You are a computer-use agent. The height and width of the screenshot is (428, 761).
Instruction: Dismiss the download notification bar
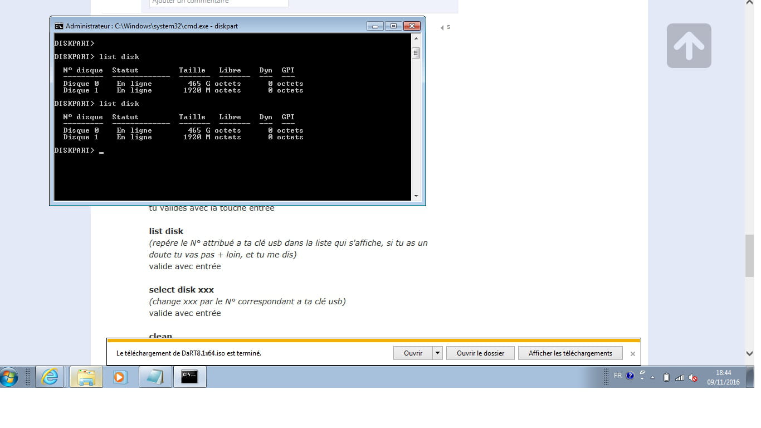point(633,354)
